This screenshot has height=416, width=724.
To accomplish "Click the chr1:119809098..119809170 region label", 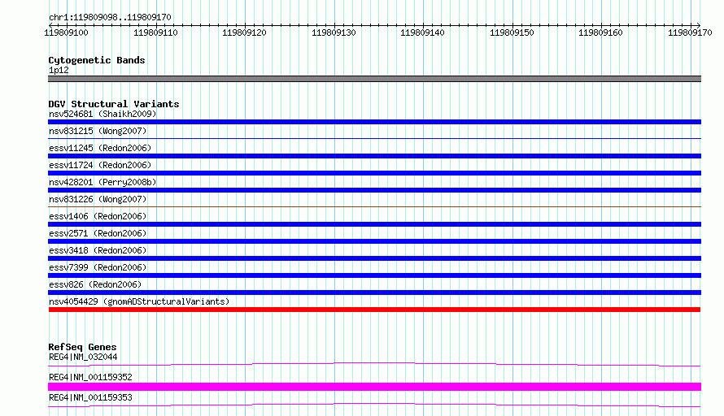I will pyautogui.click(x=110, y=17).
